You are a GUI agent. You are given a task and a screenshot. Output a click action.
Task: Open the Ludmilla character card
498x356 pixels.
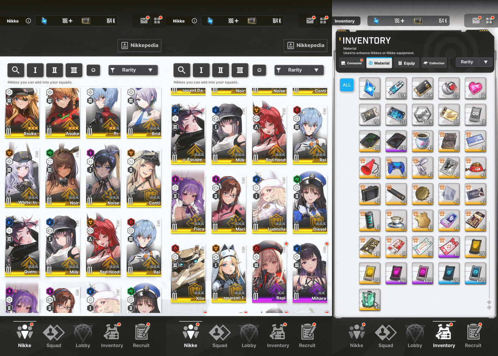270,202
